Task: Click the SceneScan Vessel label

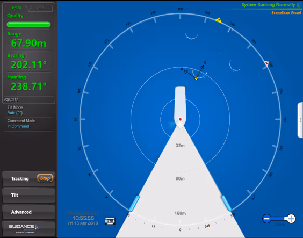Action: 286,13
